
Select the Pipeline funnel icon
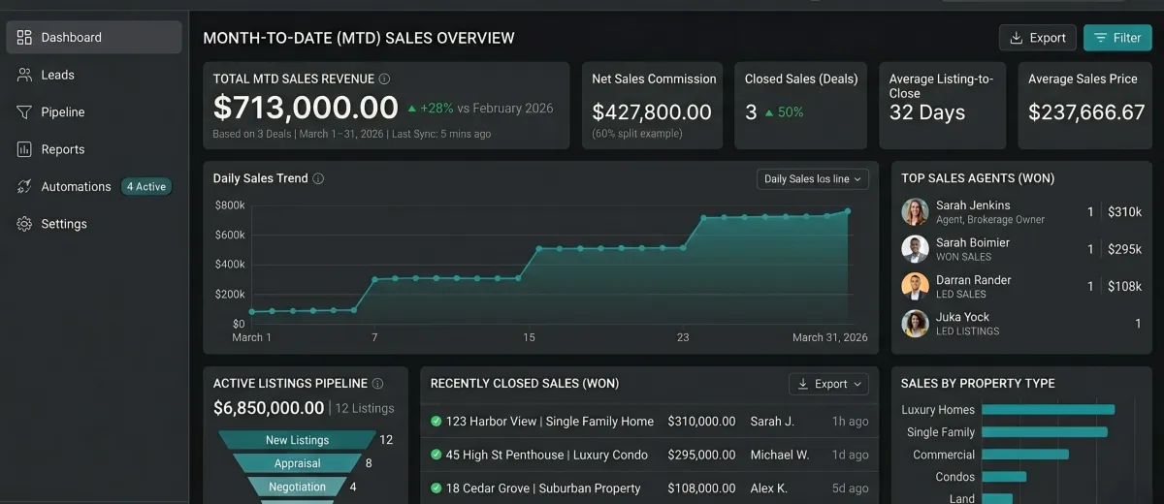click(24, 111)
